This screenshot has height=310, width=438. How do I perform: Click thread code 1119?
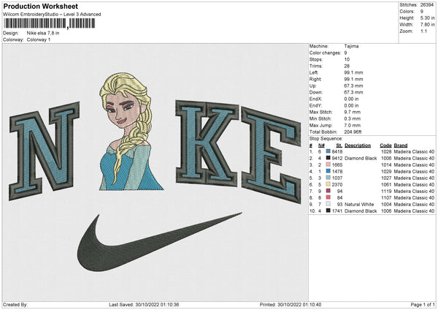tap(386, 191)
